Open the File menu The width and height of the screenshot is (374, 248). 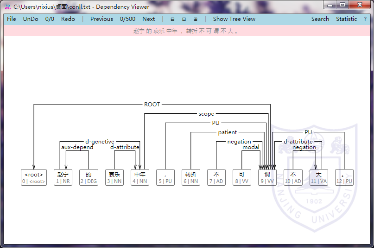[x=12, y=19]
